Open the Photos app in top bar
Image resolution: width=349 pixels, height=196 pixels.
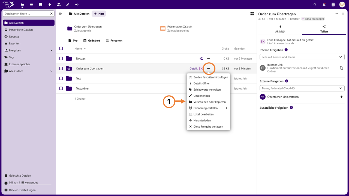[40, 5]
